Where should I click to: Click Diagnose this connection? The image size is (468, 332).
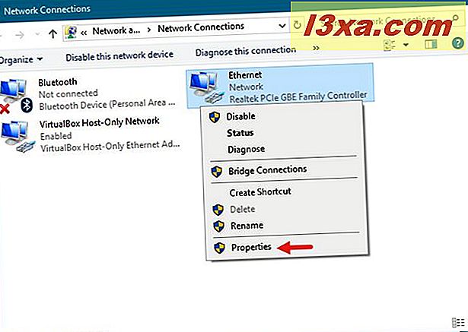tap(246, 52)
